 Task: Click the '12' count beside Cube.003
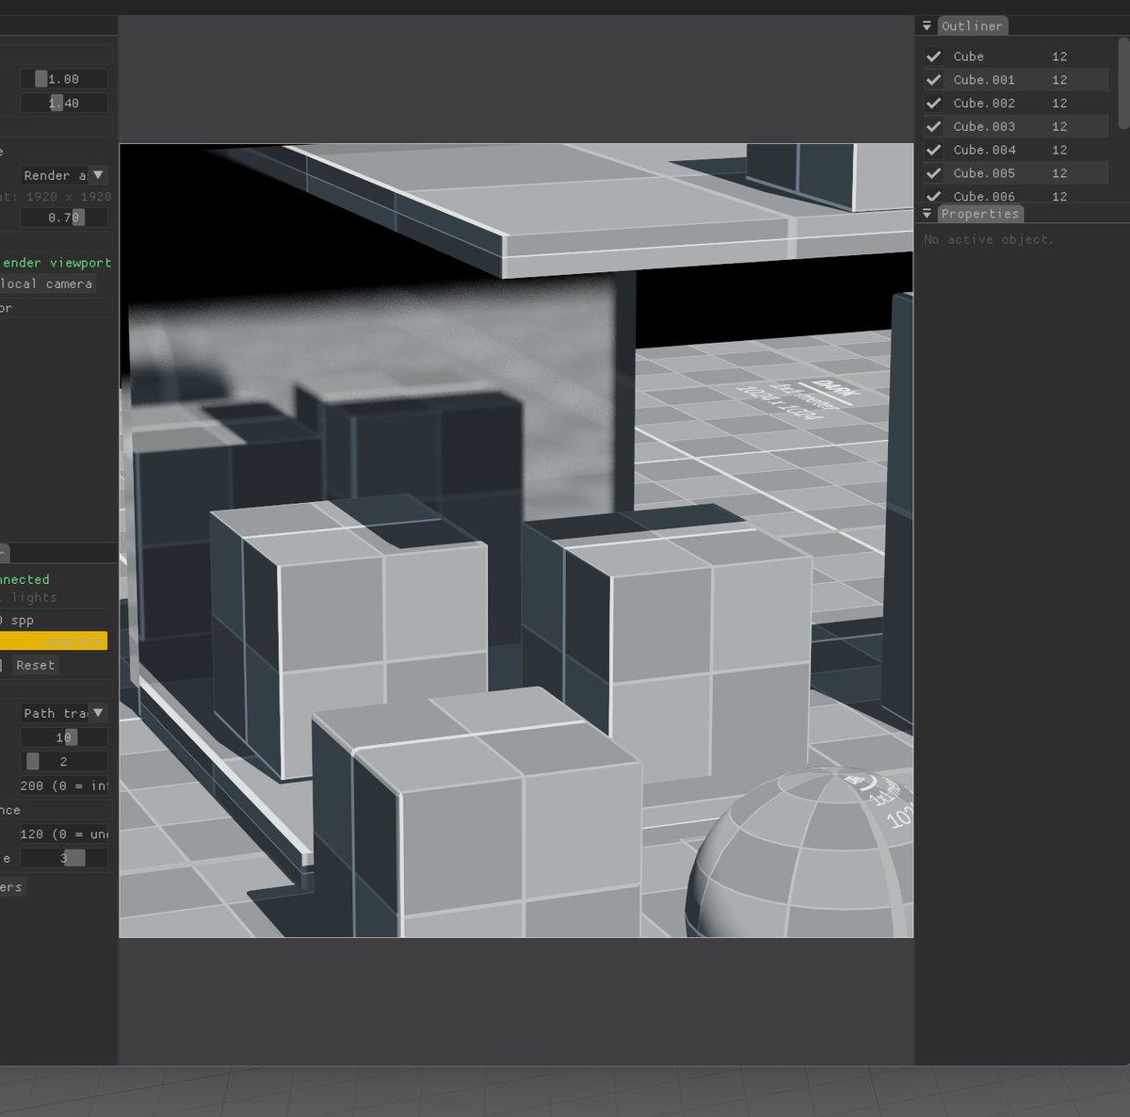1059,126
